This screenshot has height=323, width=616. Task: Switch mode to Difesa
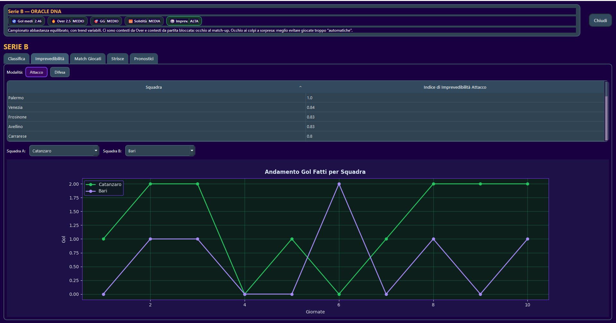point(60,72)
